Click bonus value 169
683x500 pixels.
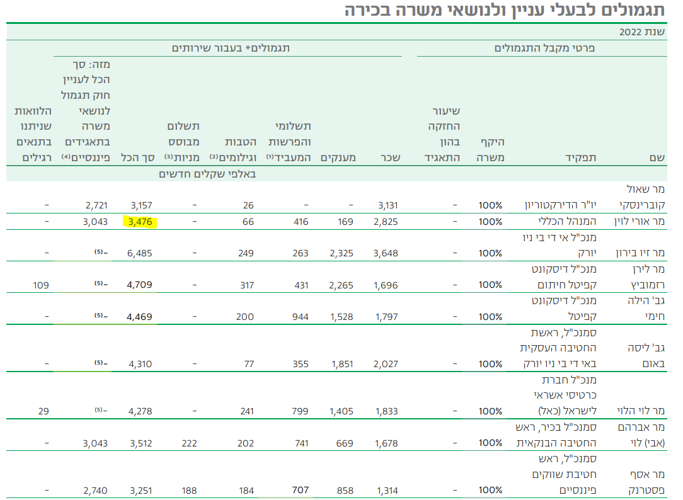click(x=345, y=222)
